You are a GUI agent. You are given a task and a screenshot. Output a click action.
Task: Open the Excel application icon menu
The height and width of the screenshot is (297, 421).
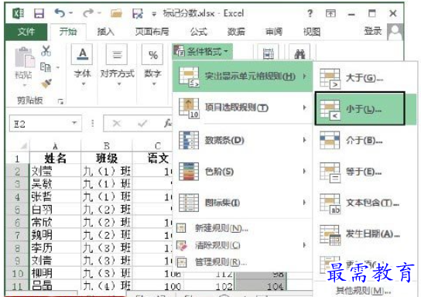(19, 13)
